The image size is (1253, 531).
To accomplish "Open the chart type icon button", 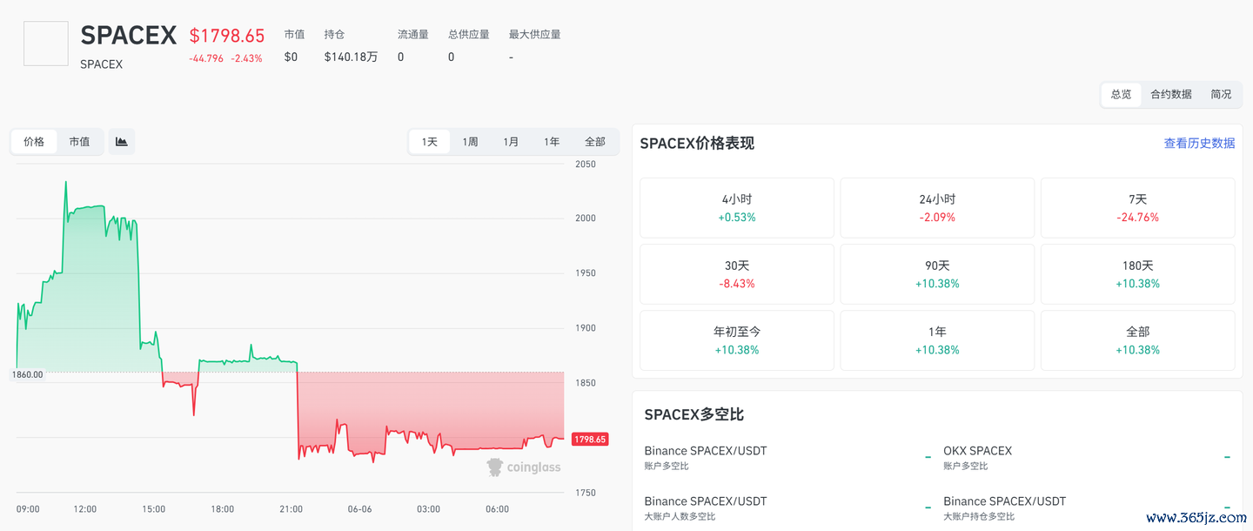I will pyautogui.click(x=122, y=142).
